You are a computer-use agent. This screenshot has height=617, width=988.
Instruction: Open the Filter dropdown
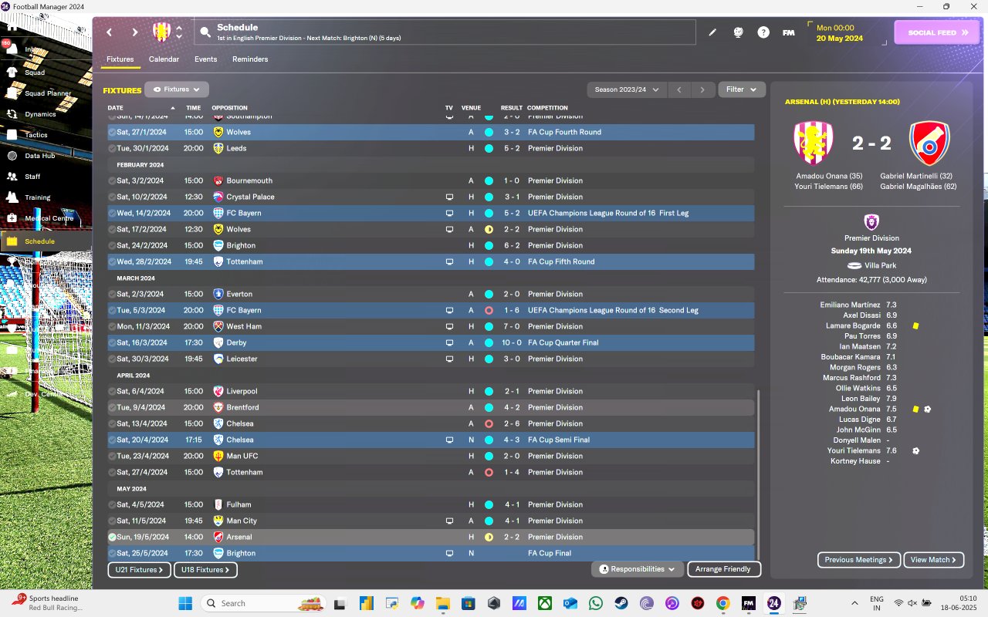pos(742,89)
